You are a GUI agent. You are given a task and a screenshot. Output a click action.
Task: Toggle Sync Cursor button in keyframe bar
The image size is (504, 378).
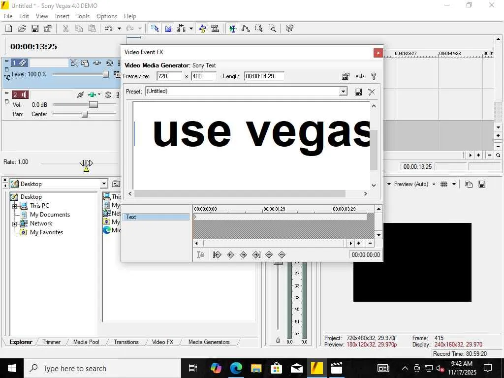click(x=200, y=254)
